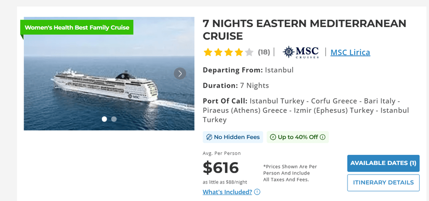Click Women's Health Best Family Cruise ribbon
Screen dimensions: 429x201
point(77,27)
